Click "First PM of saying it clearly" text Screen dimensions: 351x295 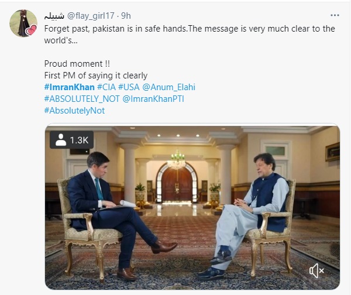coord(96,76)
